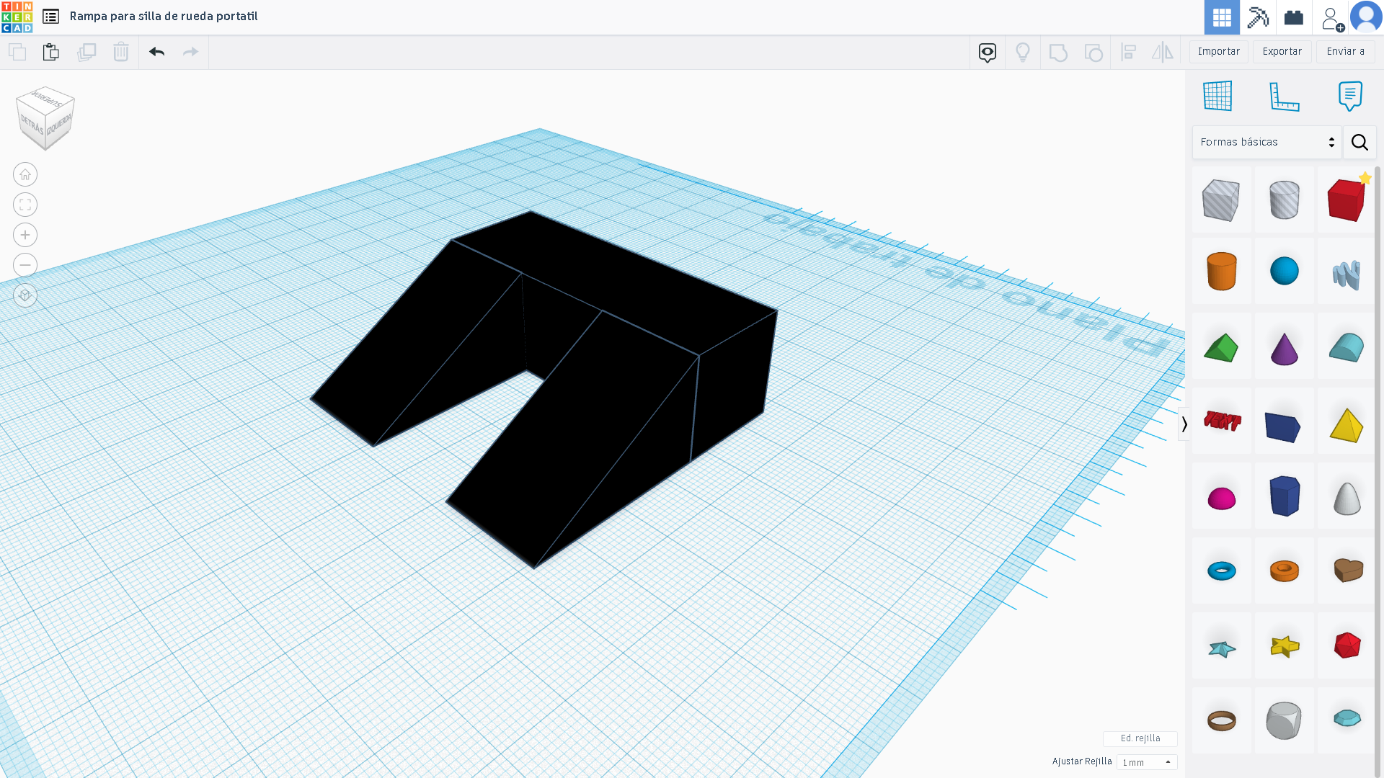
Task: Show all hidden shapes lightbulb icon
Action: 1023,52
